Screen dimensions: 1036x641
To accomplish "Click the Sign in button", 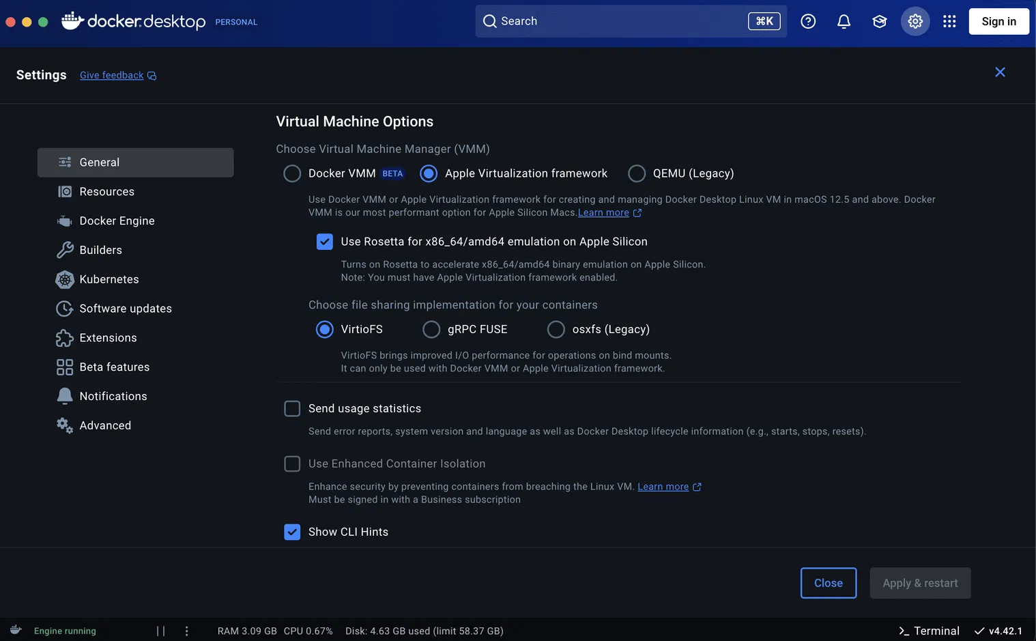I will 998,21.
